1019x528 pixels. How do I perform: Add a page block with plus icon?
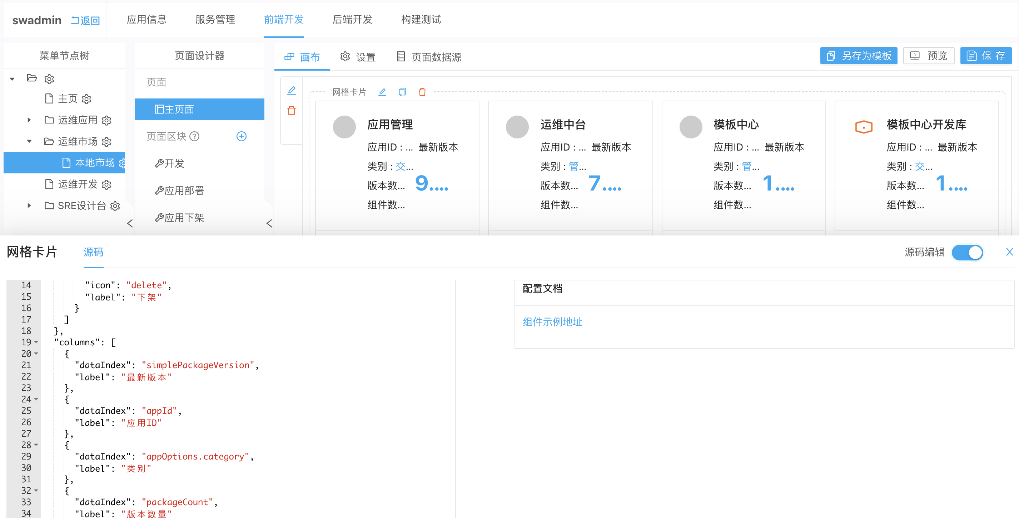tap(241, 136)
